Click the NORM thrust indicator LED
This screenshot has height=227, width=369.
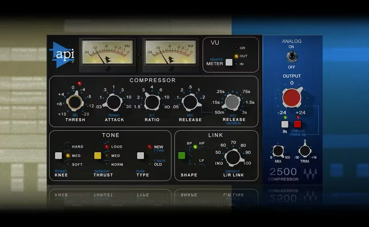click(x=107, y=164)
